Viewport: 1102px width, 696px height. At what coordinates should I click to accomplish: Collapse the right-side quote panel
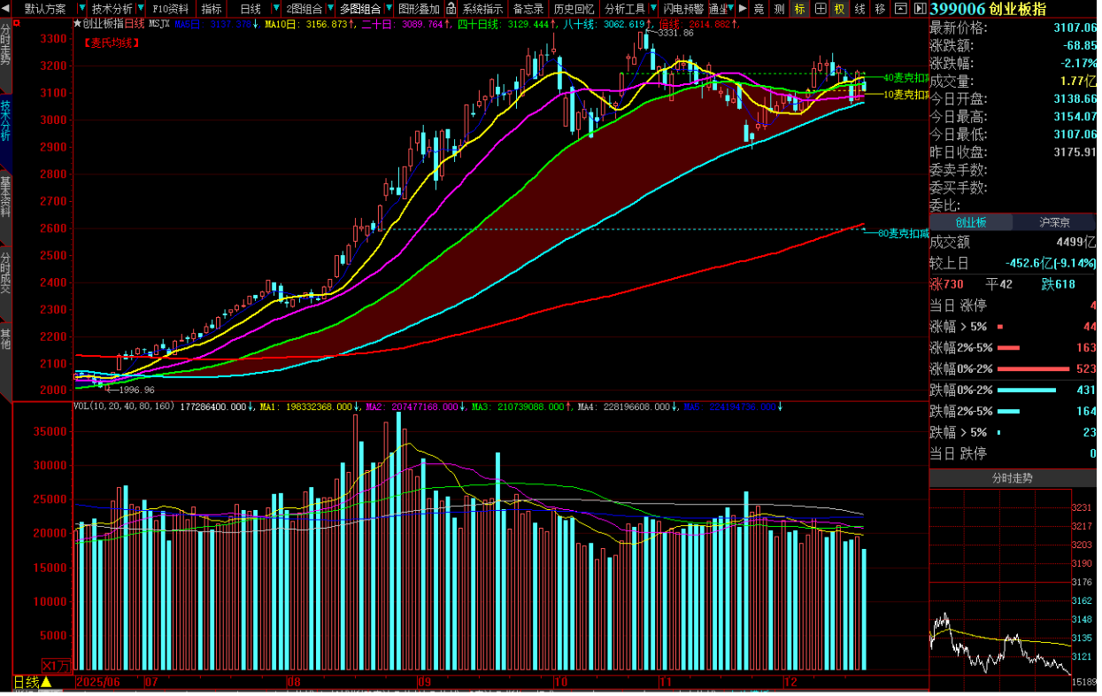click(921, 9)
